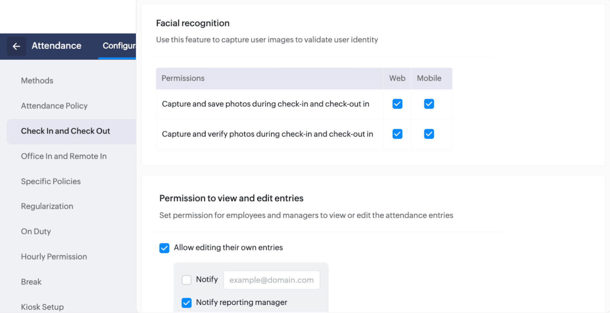Uncheck Mobile for capture and save photos
The width and height of the screenshot is (610, 313).
tap(429, 104)
